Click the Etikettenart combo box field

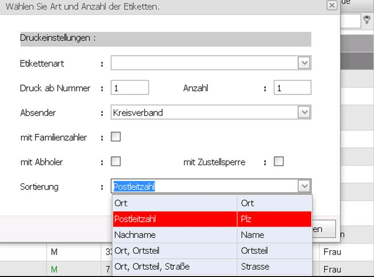pos(205,63)
